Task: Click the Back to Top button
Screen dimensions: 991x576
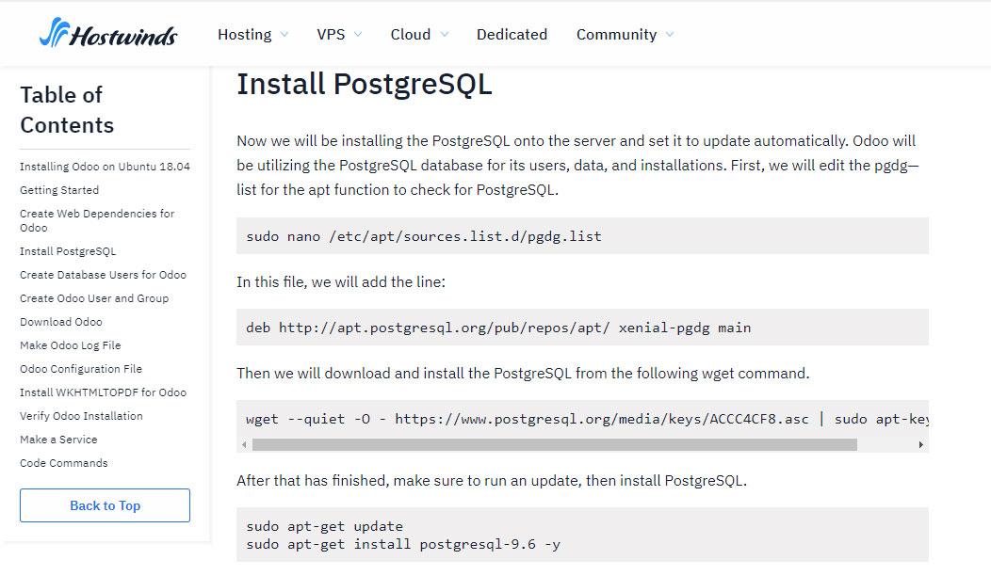Action: click(x=105, y=505)
